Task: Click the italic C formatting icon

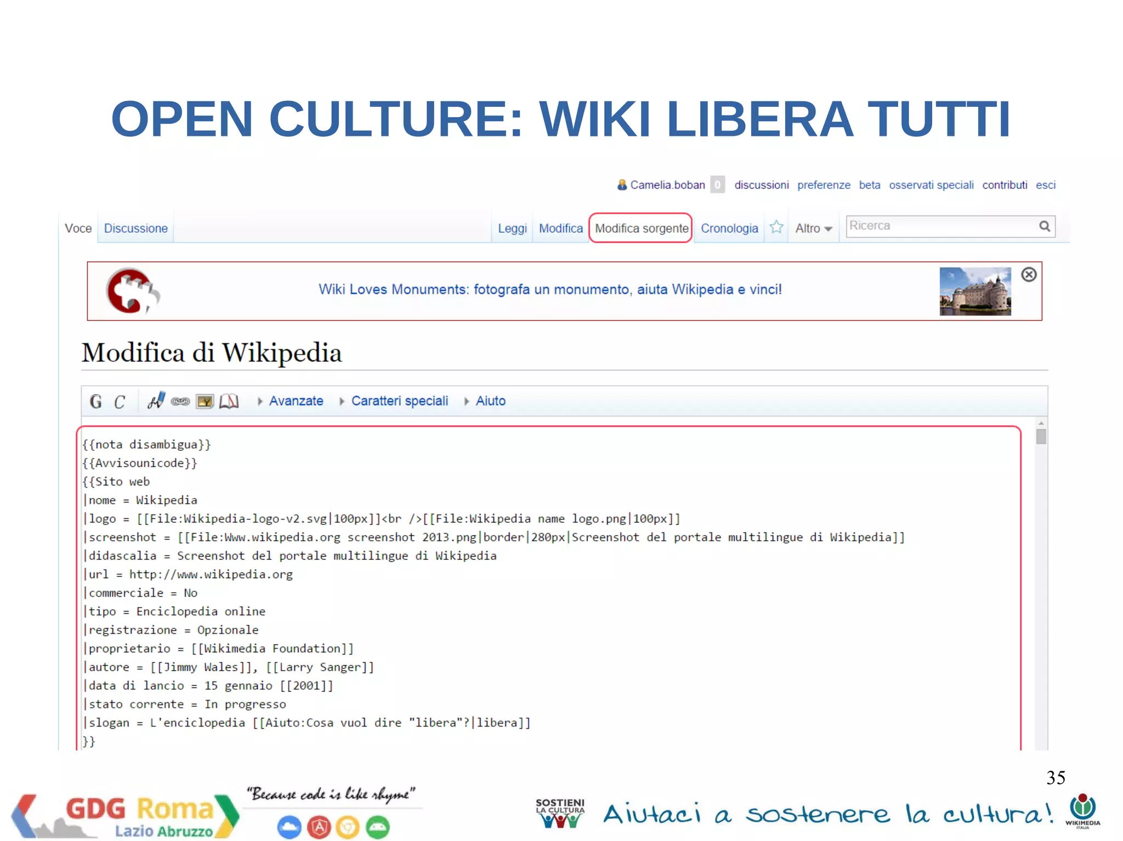Action: click(x=120, y=402)
